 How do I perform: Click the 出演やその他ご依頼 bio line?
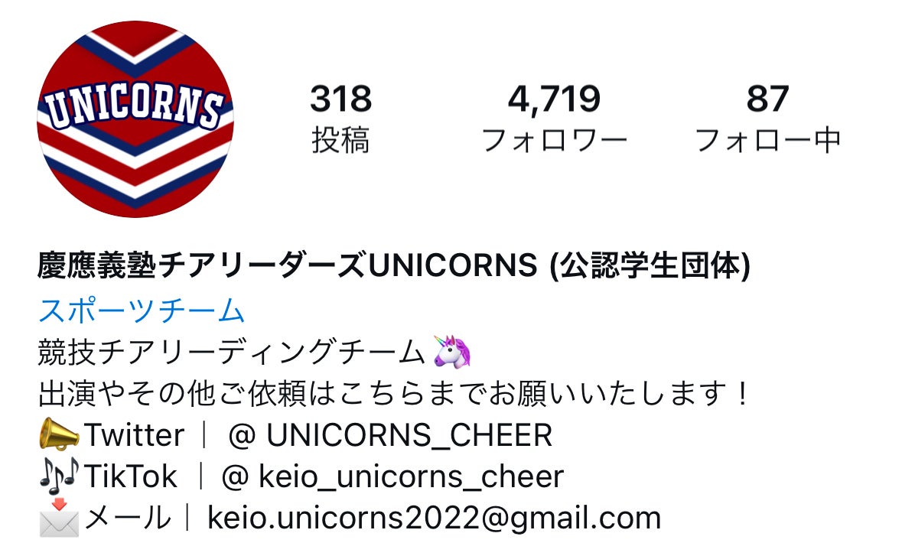pos(393,394)
